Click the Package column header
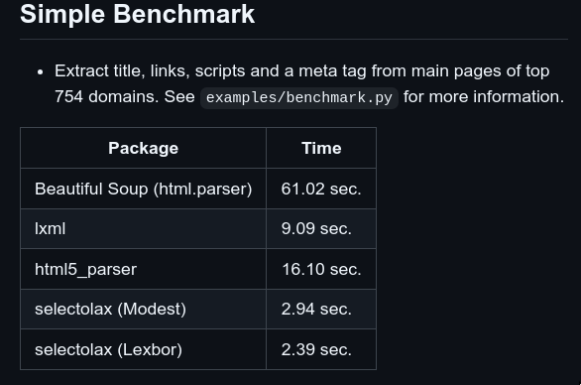This screenshot has width=581, height=385. tap(144, 149)
